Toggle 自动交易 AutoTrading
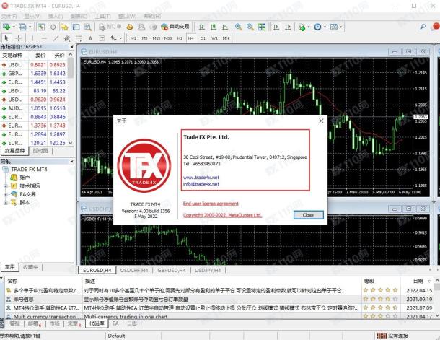Image resolution: width=440 pixels, height=340 pixels. click(x=175, y=27)
